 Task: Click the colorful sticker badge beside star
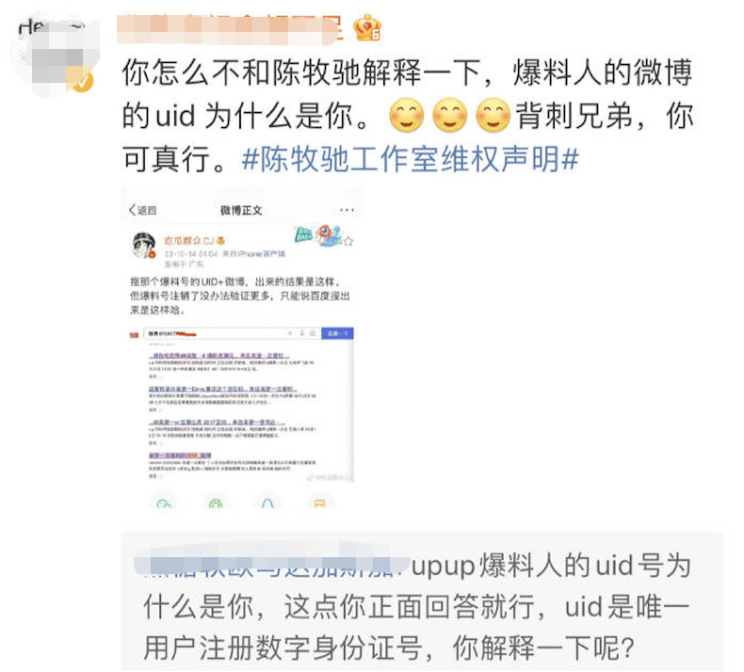(x=317, y=235)
